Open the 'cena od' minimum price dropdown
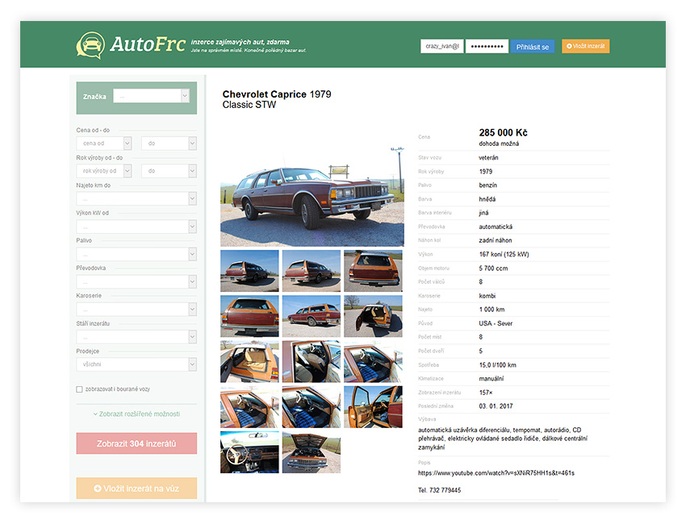The height and width of the screenshot is (524, 686). (105, 143)
